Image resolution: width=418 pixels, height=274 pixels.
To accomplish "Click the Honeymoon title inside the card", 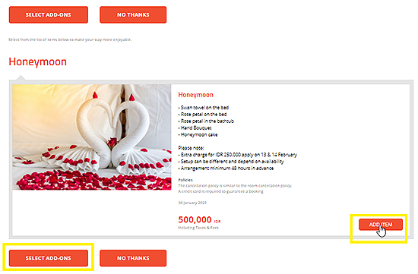I will pyautogui.click(x=195, y=95).
